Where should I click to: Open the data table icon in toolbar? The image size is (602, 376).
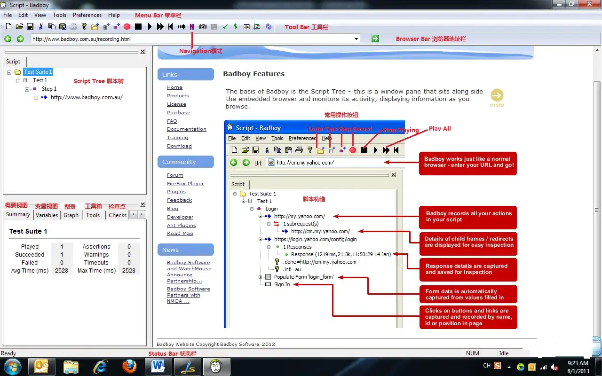pyautogui.click(x=246, y=27)
